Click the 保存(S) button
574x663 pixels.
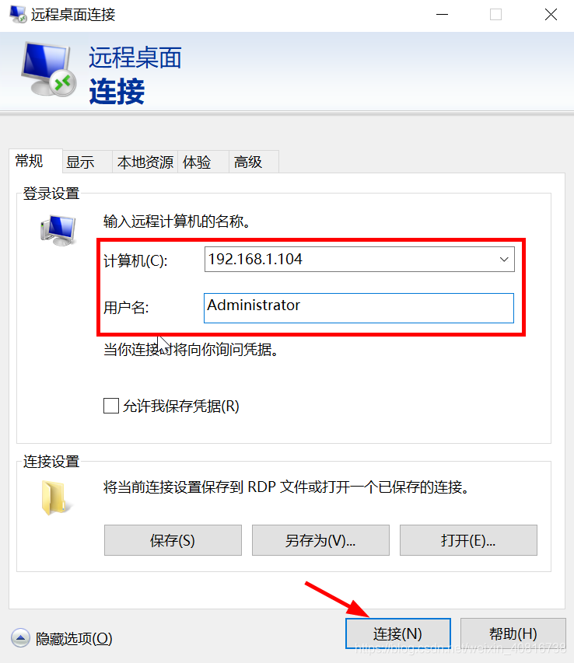pyautogui.click(x=173, y=540)
